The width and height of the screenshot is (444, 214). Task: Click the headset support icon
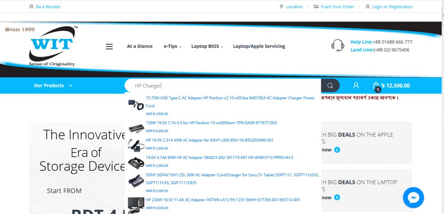pos(337,45)
